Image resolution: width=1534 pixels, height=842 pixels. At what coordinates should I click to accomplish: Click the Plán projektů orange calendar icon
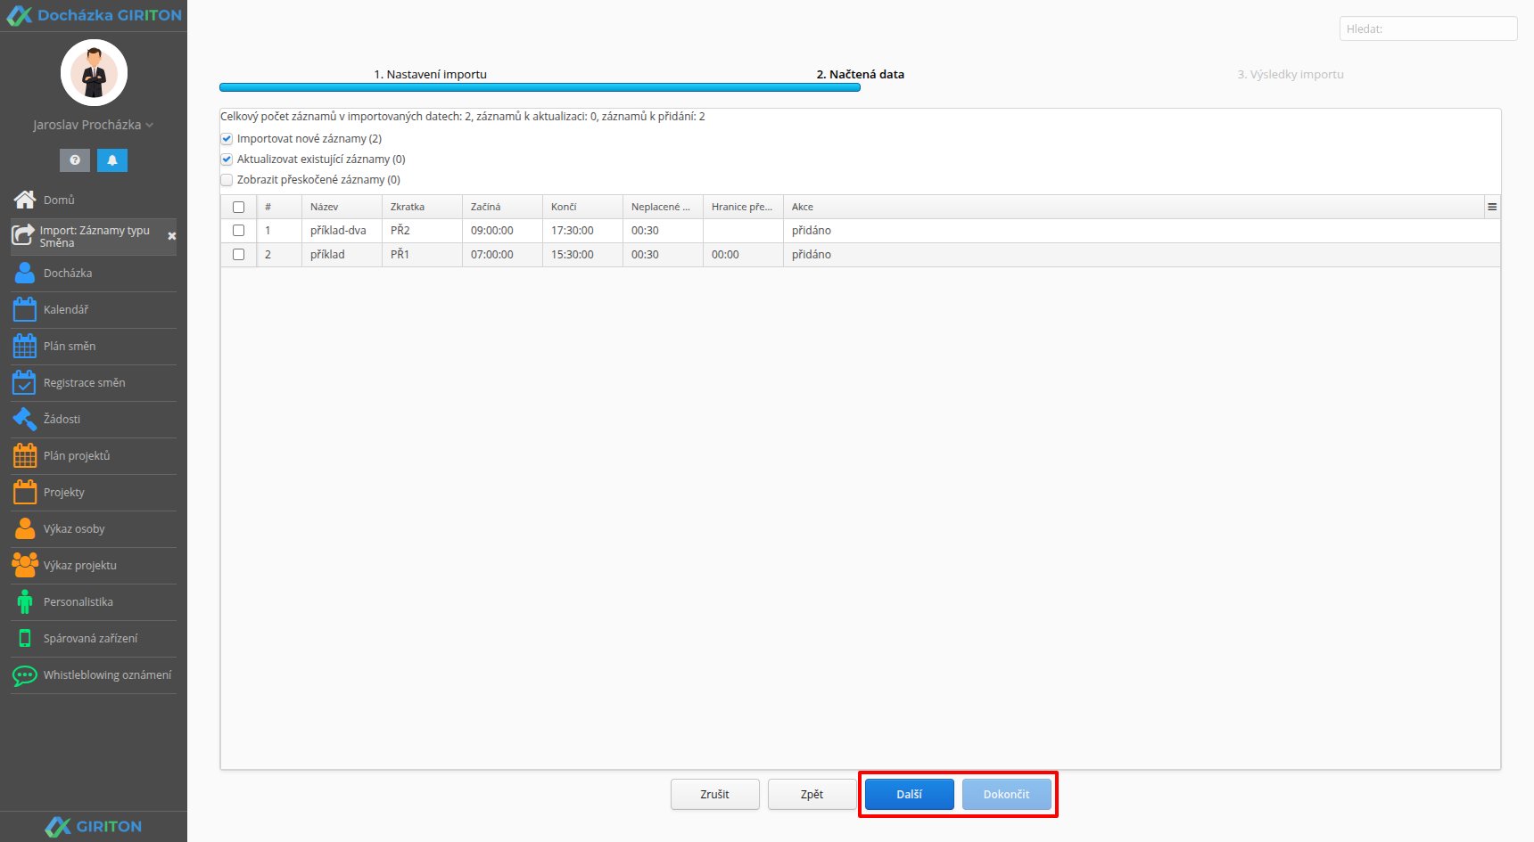(25, 455)
